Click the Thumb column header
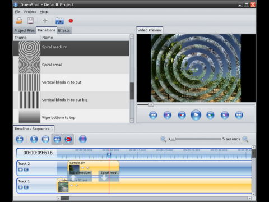This screenshot has height=202, width=269. (x=27, y=38)
